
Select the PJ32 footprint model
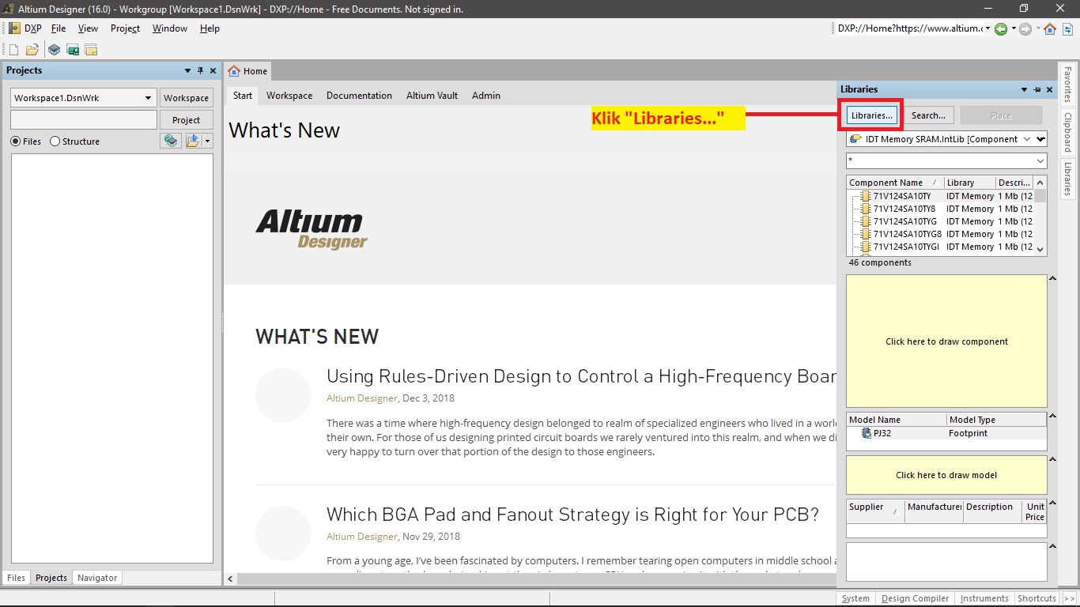(882, 433)
